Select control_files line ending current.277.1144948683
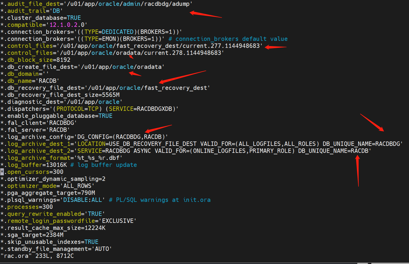 (131, 46)
